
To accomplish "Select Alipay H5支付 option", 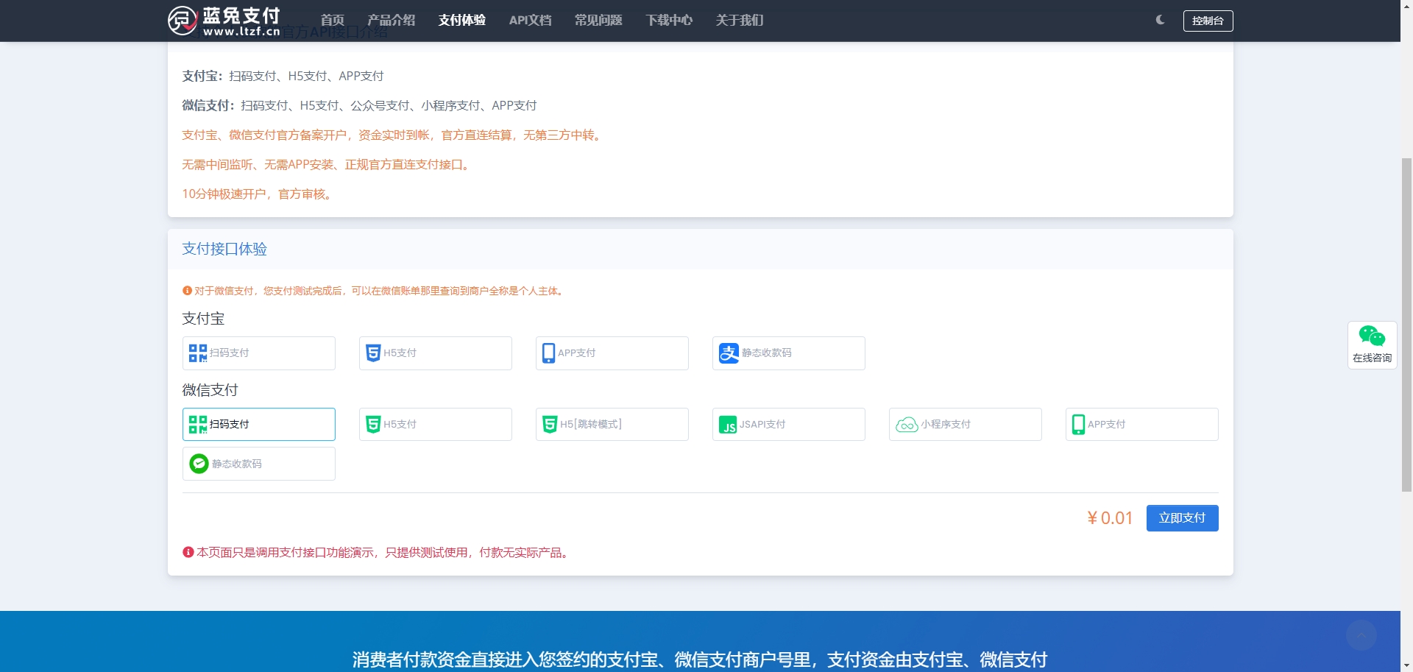I will click(x=434, y=353).
